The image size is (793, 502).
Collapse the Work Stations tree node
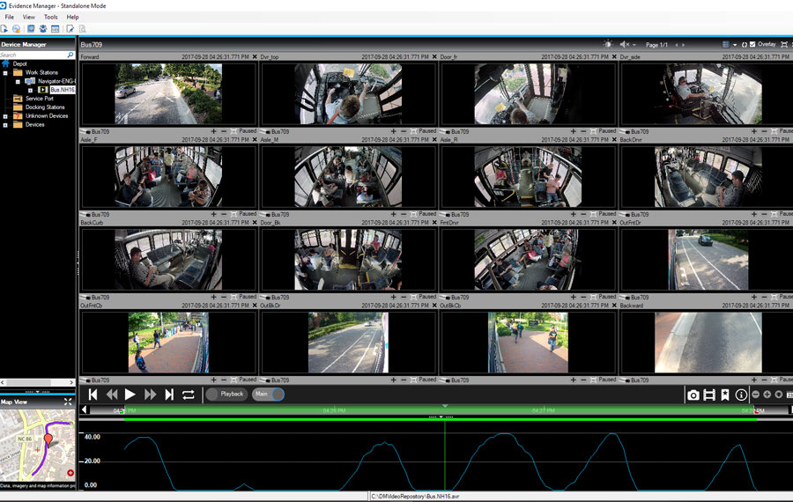(5, 73)
